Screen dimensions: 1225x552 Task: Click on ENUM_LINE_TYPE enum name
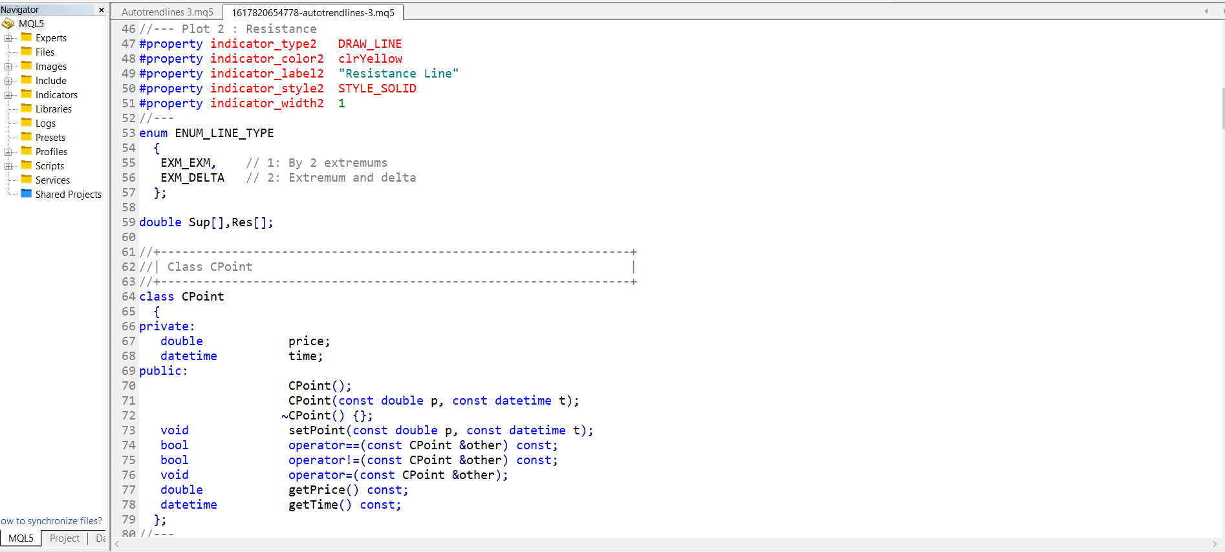click(x=224, y=133)
